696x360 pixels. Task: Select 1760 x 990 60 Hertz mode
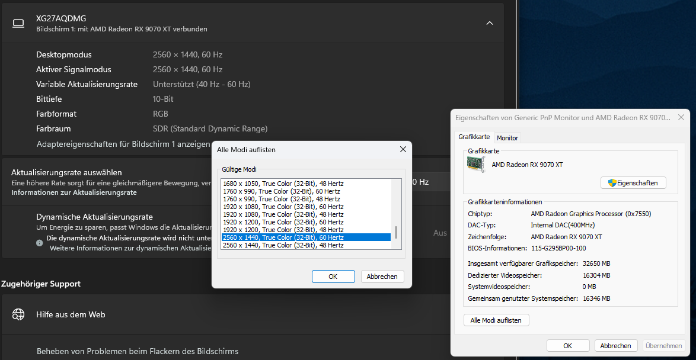(x=306, y=191)
